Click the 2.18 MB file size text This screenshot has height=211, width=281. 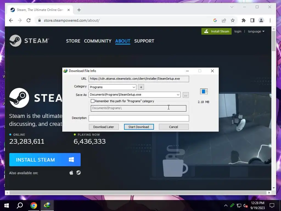[x=204, y=102]
